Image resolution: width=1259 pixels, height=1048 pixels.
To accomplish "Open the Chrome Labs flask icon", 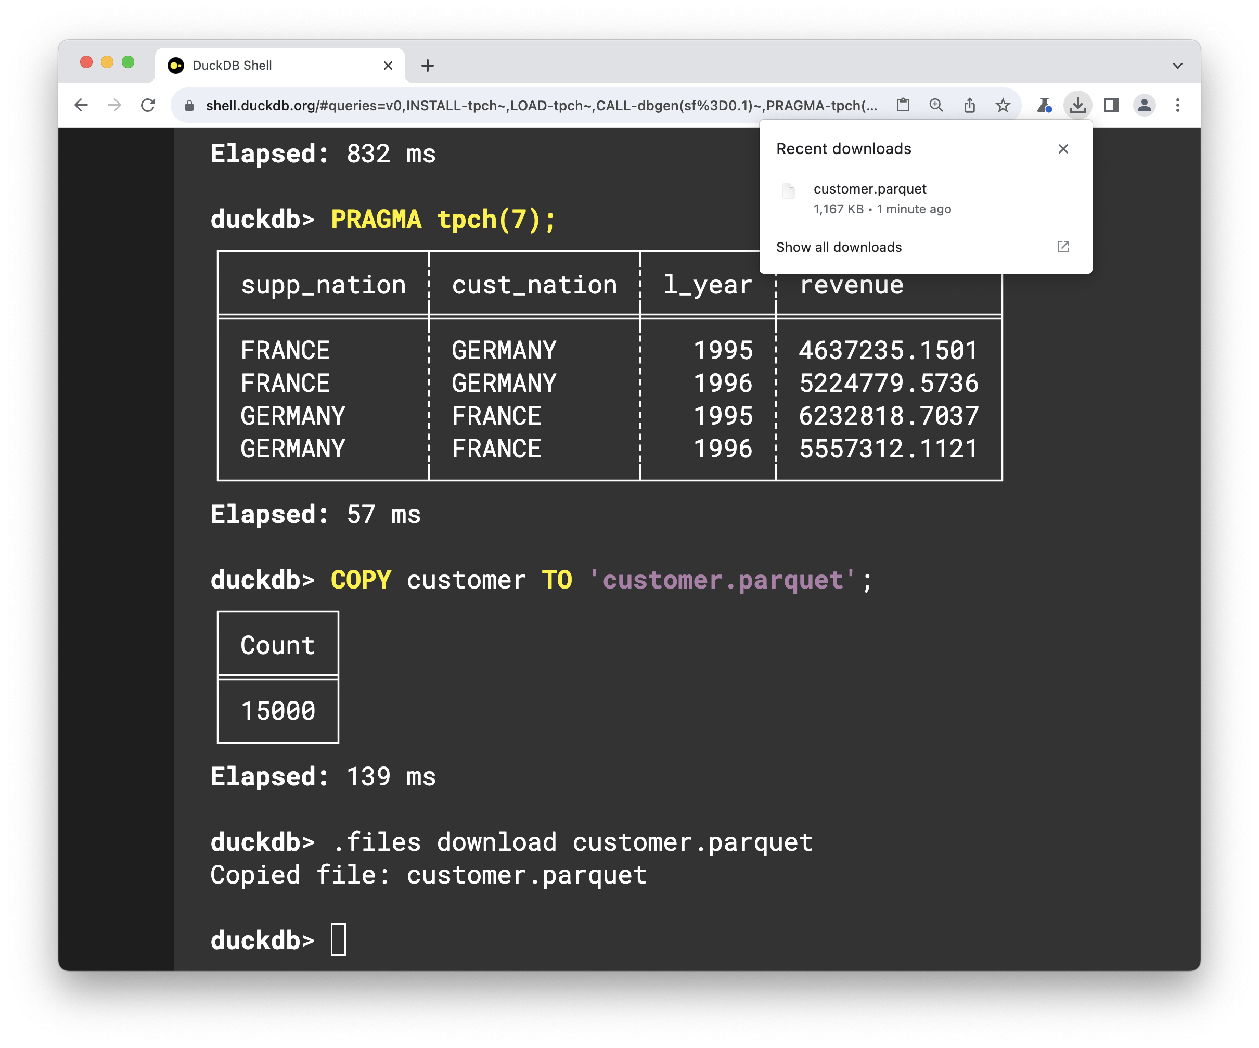I will (x=1044, y=105).
